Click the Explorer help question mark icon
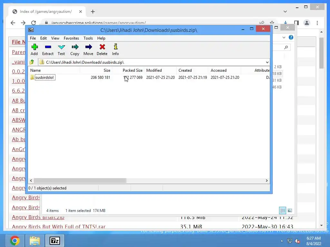 pyautogui.click(x=291, y=37)
